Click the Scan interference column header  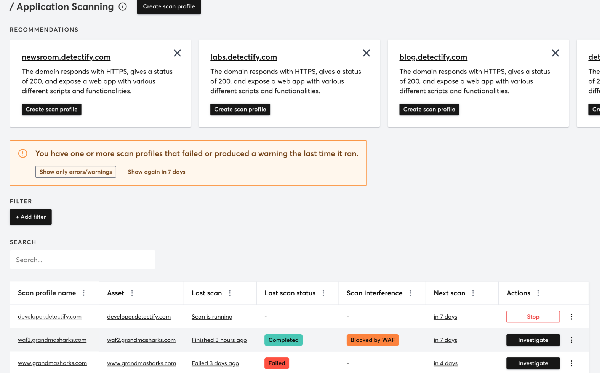tap(375, 293)
